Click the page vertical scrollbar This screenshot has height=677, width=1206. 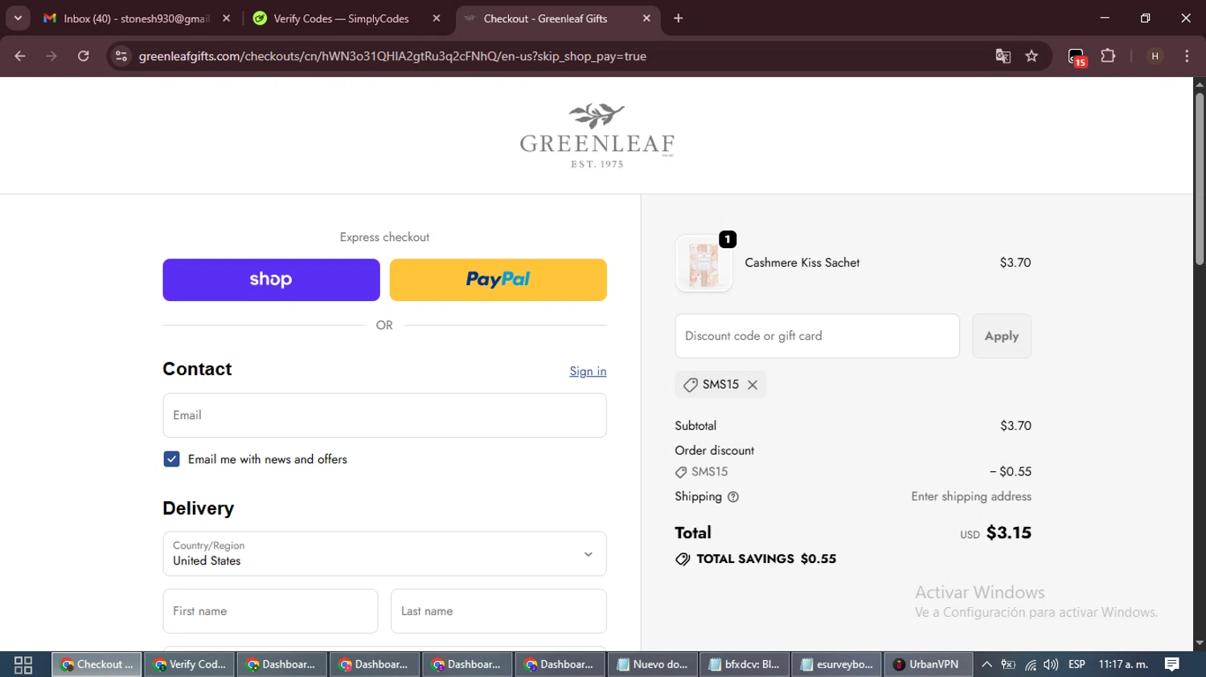click(1200, 180)
